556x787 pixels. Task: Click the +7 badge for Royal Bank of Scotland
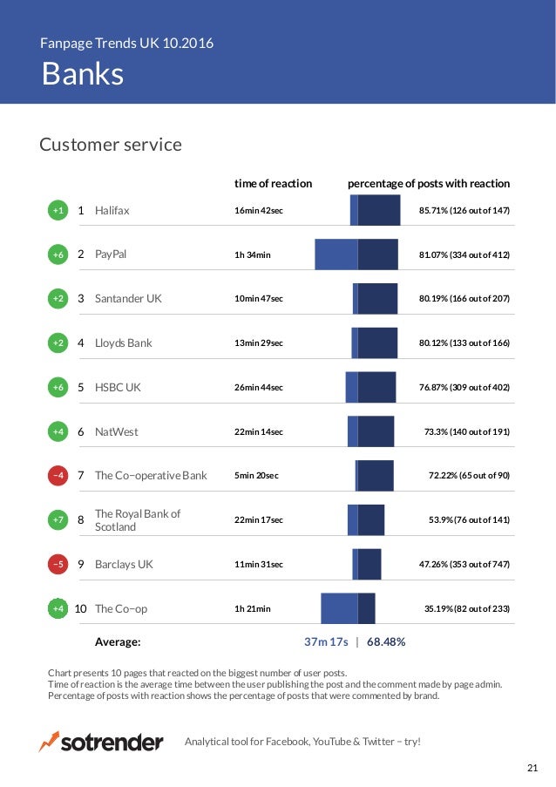tap(58, 519)
